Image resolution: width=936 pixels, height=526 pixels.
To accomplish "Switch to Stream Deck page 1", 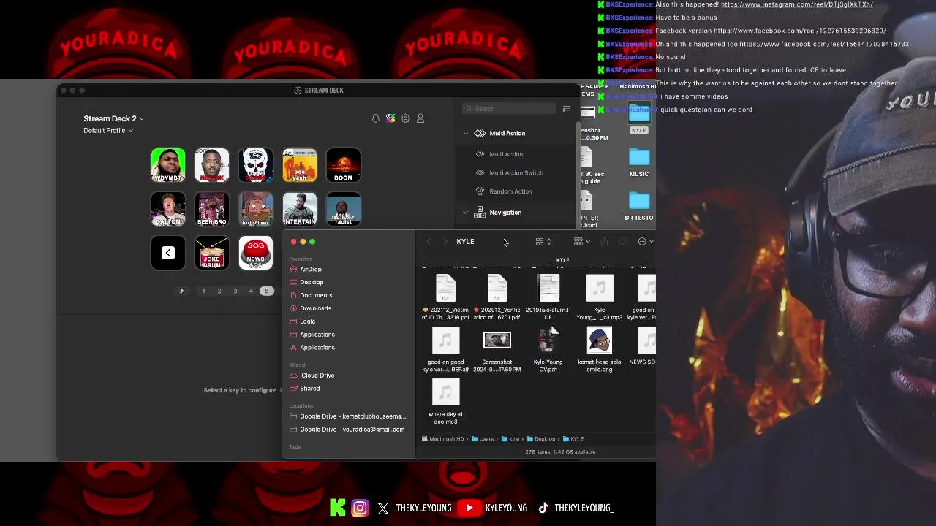I will 203,291.
